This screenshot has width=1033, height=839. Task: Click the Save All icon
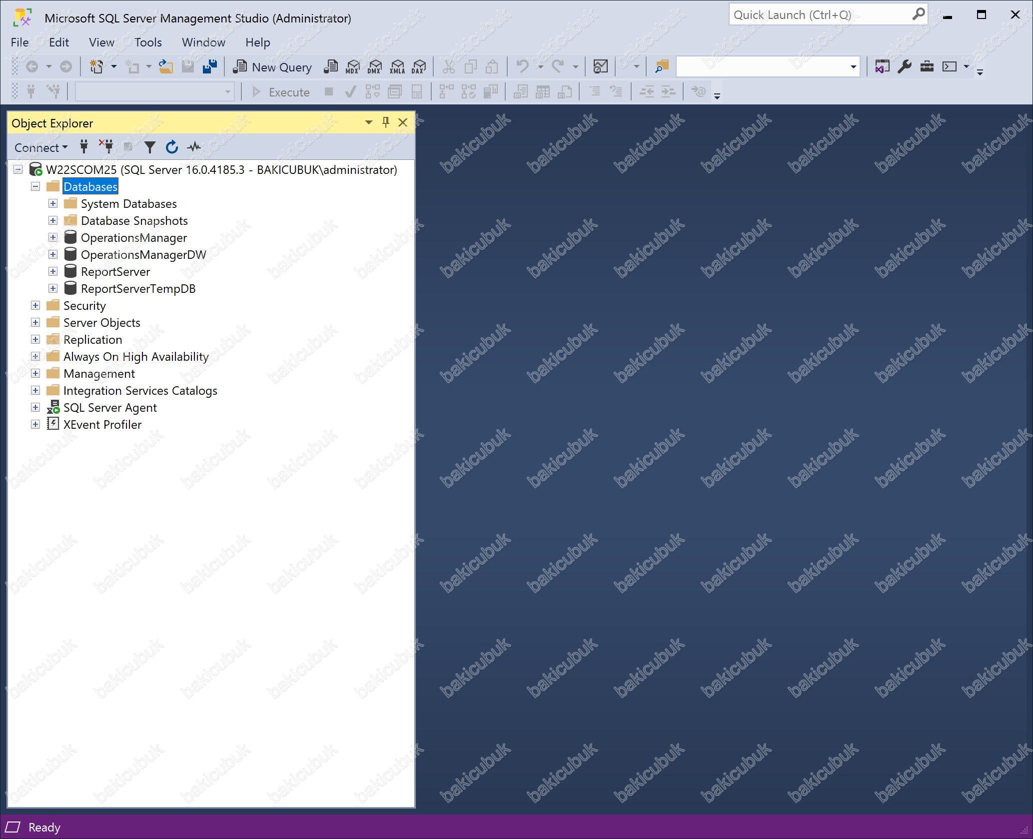(210, 66)
